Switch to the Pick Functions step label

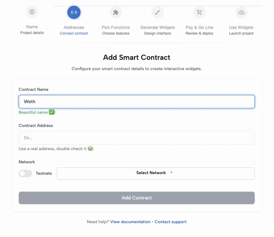116,30
